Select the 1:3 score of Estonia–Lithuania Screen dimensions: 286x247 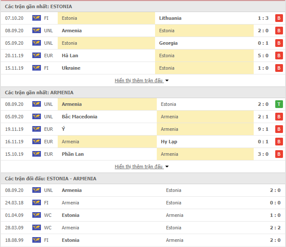pyautogui.click(x=263, y=18)
